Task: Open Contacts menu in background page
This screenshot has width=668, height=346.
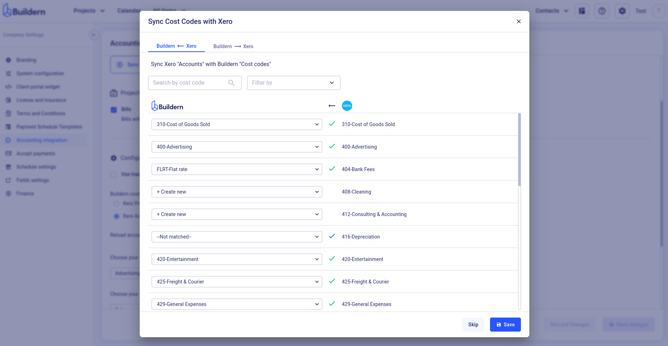Action: pos(552,11)
